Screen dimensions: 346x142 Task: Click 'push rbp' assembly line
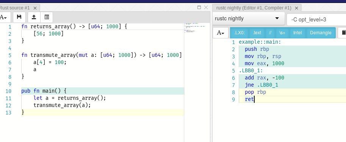(257, 49)
